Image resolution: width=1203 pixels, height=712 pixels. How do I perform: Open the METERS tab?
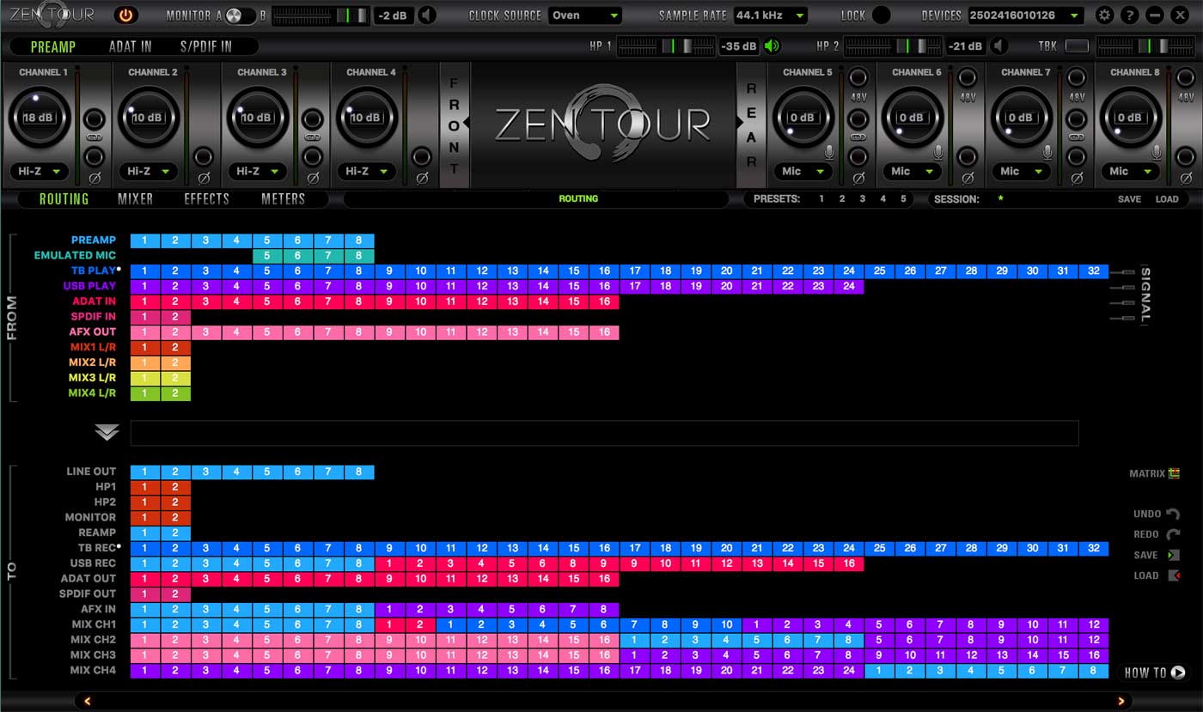click(283, 198)
